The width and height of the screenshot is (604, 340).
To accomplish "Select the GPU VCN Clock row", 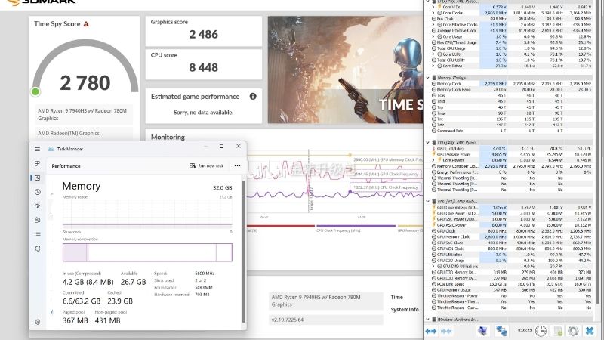I will 512,249.
